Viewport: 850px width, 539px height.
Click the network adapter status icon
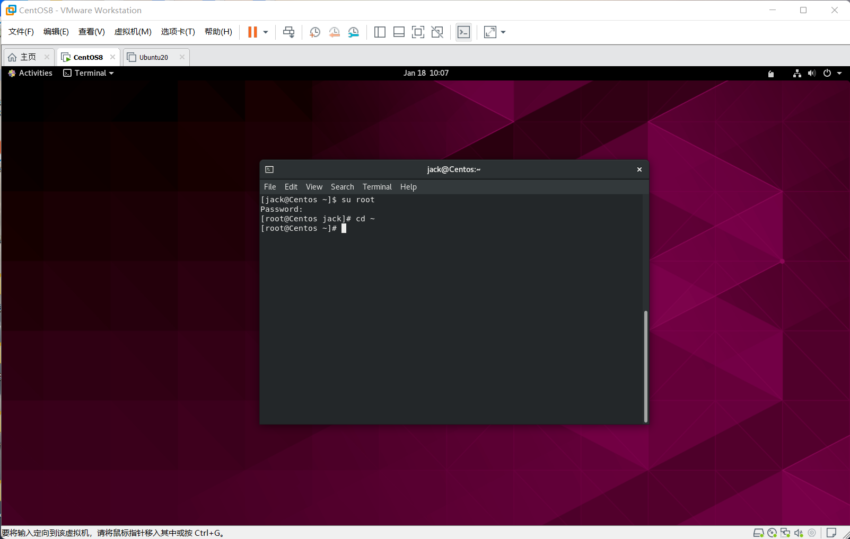785,533
